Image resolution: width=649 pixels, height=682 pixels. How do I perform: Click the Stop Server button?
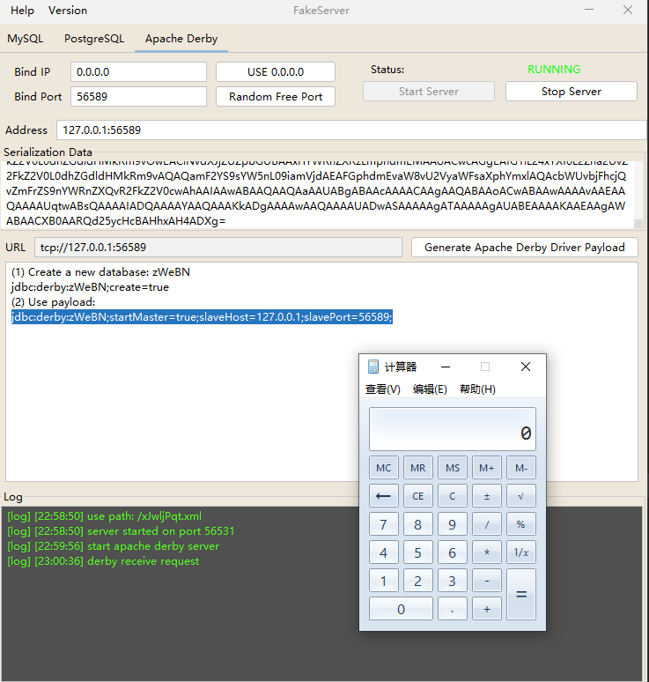click(572, 92)
